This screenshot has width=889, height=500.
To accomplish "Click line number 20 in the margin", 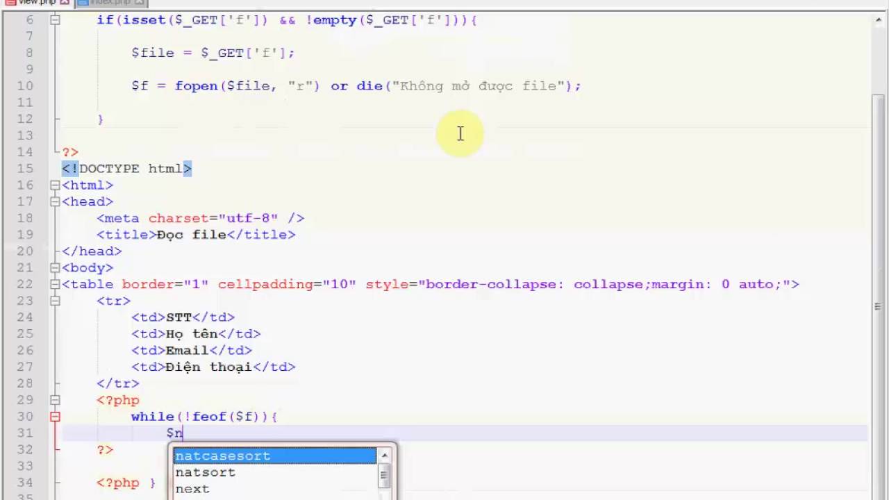I will tap(25, 251).
